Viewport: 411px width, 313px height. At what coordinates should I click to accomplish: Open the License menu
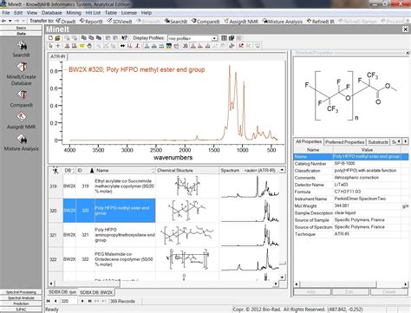pyautogui.click(x=129, y=13)
